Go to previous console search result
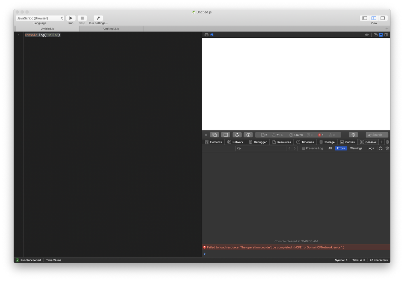 290,148
